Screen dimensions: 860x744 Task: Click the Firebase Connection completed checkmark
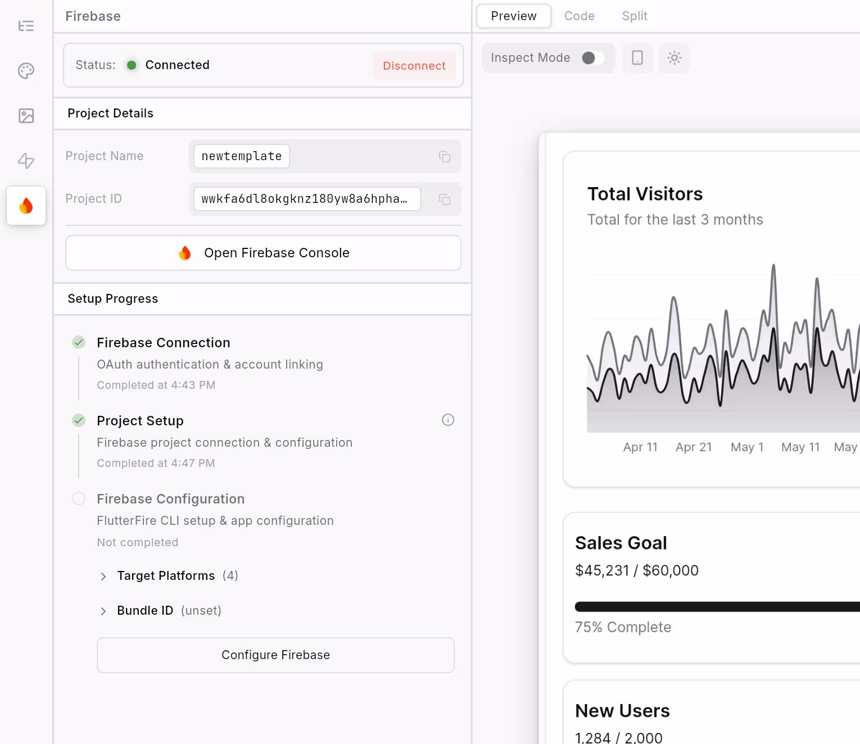79,342
